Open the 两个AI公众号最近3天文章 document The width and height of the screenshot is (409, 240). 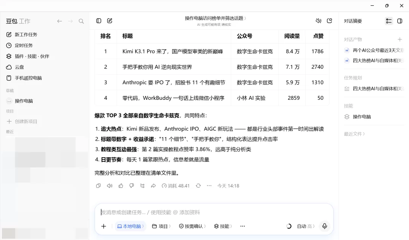pos(374,50)
